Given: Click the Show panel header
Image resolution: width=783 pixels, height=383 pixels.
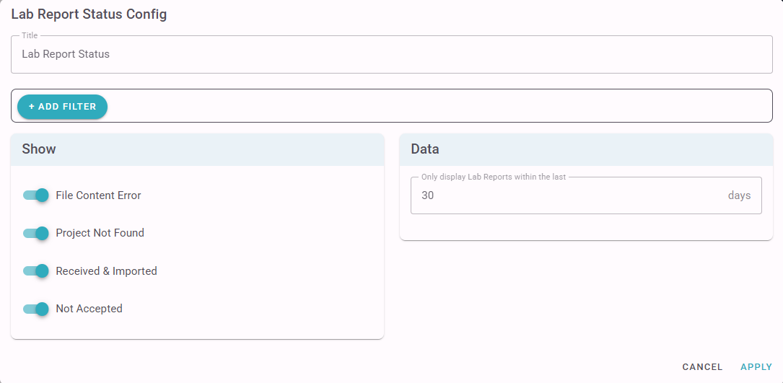Looking at the screenshot, I should point(197,149).
